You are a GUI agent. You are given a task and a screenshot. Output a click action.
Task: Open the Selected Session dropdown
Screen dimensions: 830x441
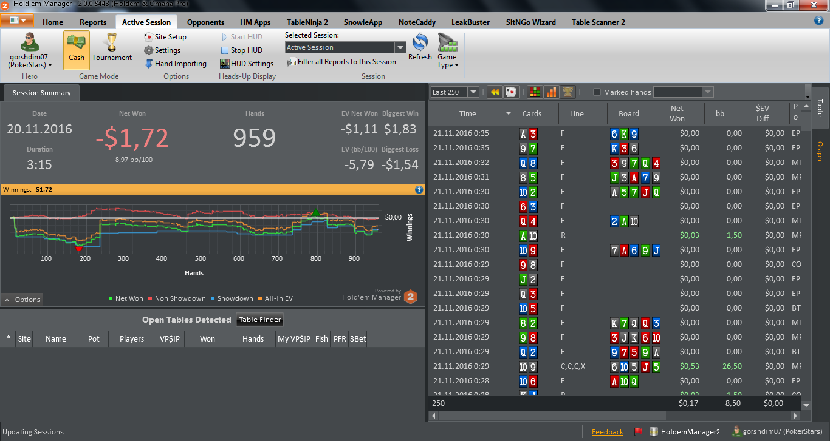(x=400, y=47)
